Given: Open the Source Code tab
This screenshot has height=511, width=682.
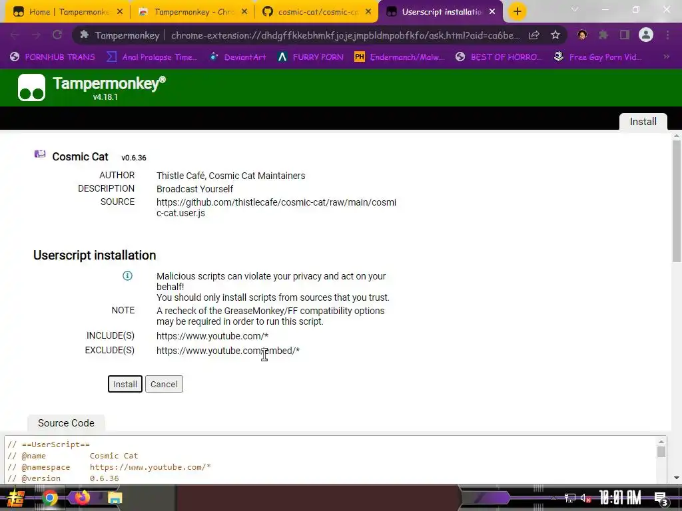Looking at the screenshot, I should (x=66, y=423).
